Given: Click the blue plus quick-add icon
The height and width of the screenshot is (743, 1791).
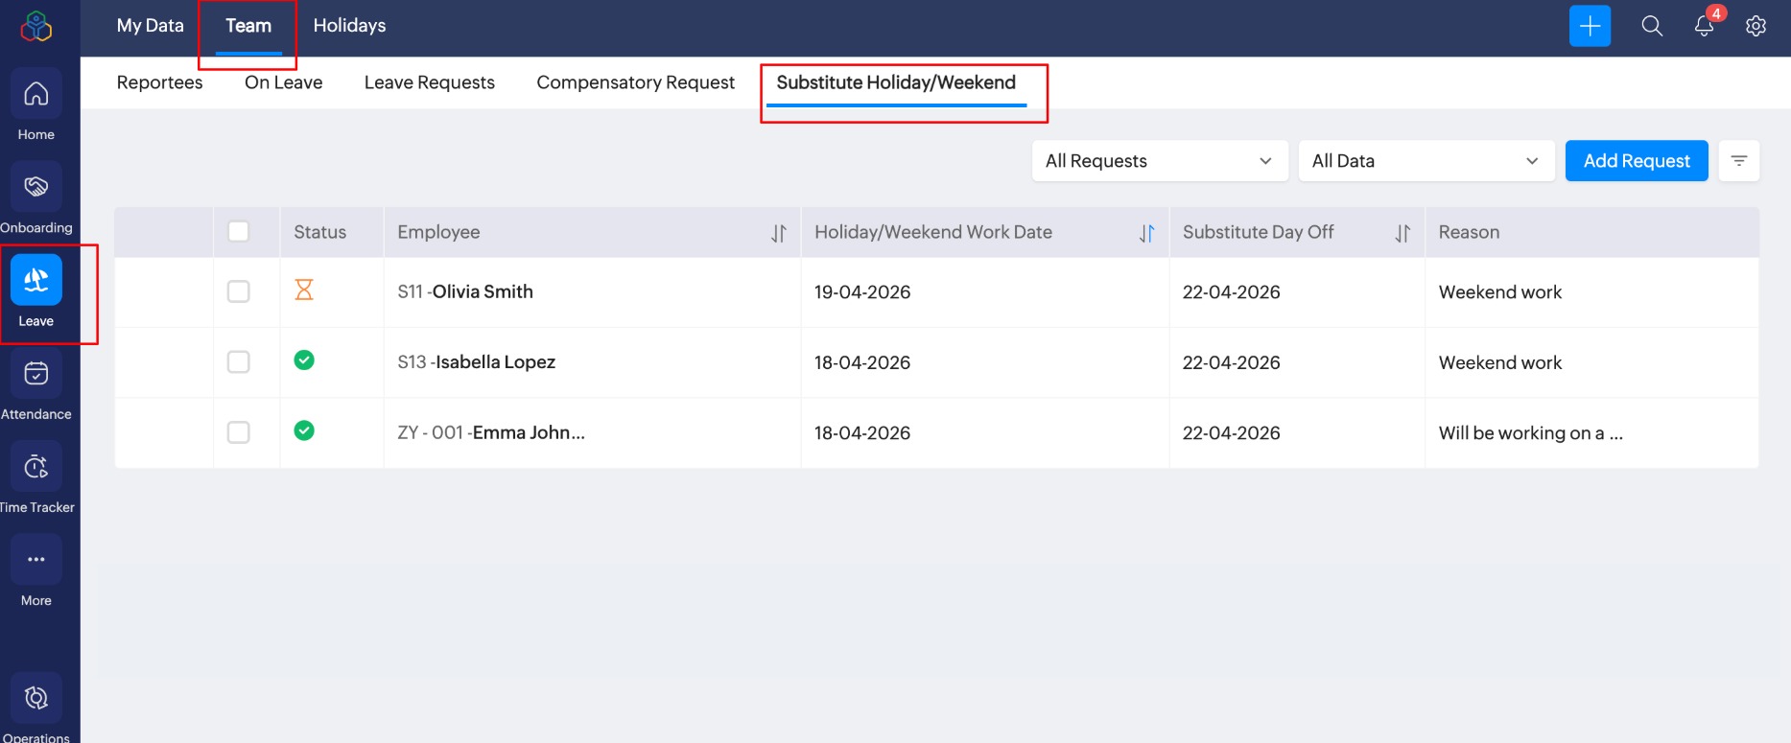Looking at the screenshot, I should point(1590,26).
